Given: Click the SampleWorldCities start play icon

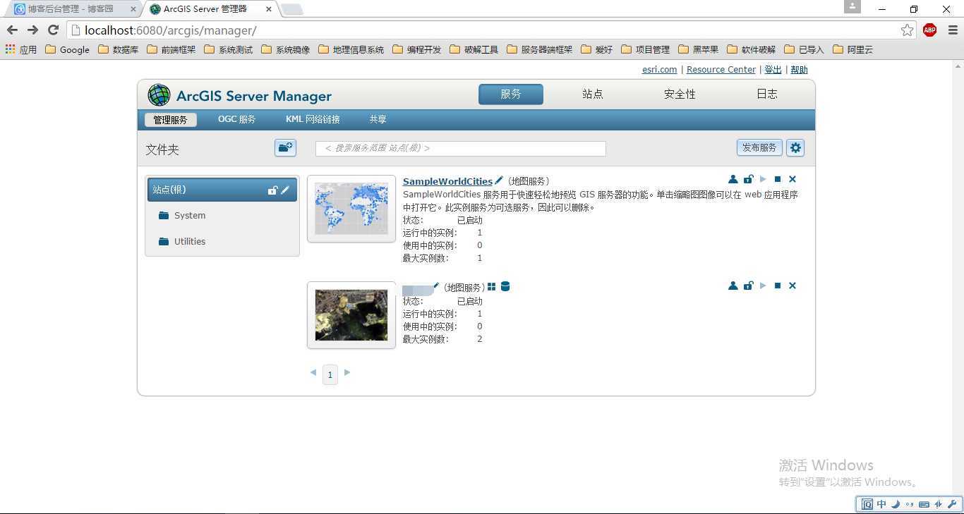Looking at the screenshot, I should (x=763, y=179).
